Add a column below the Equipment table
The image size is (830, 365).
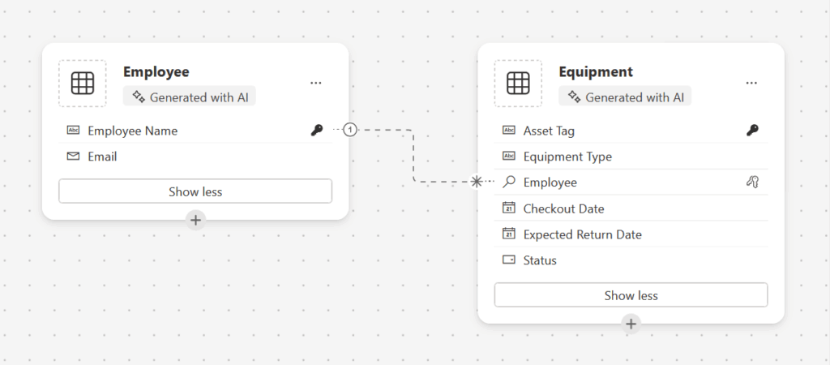(631, 324)
